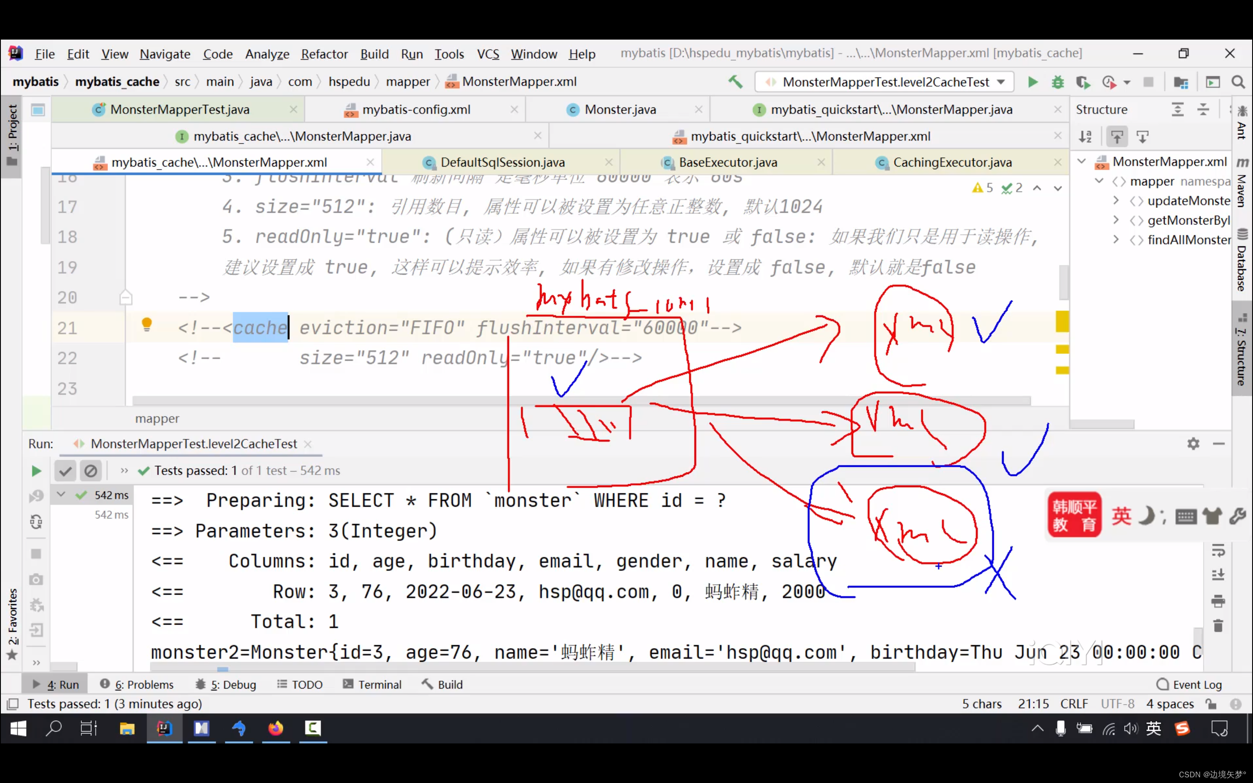This screenshot has height=783, width=1253.
Task: Switch to CachingExecutor.java tab
Action: tap(951, 162)
